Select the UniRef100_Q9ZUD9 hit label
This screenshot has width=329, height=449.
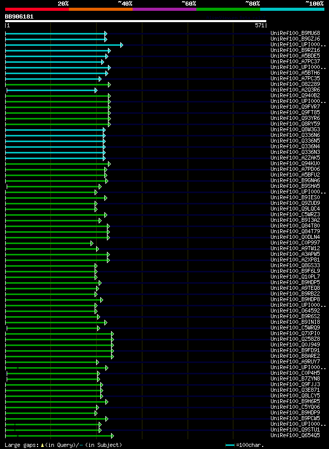click(x=295, y=203)
